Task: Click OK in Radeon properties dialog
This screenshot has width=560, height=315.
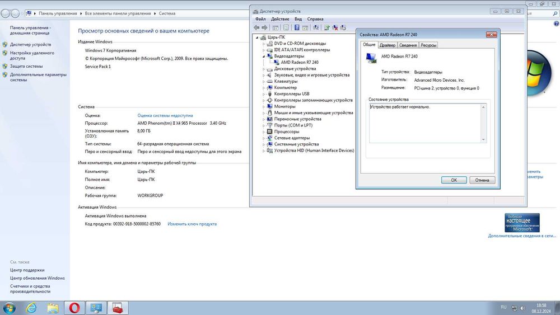Action: [454, 180]
